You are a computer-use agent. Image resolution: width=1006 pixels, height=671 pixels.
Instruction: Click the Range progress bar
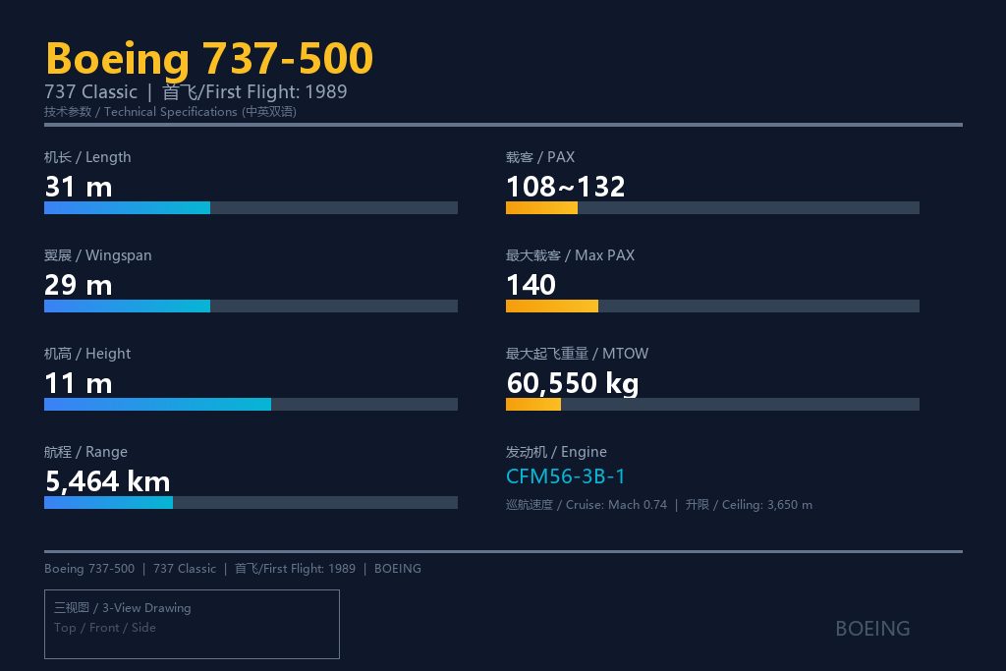pos(251,502)
